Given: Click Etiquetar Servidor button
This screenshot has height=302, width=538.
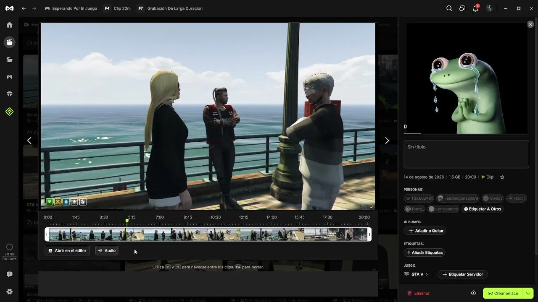Looking at the screenshot, I should pyautogui.click(x=462, y=274).
